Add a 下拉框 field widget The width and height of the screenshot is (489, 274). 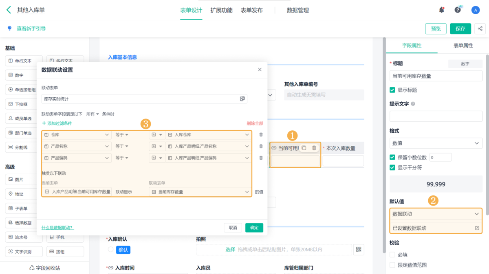(x=24, y=104)
